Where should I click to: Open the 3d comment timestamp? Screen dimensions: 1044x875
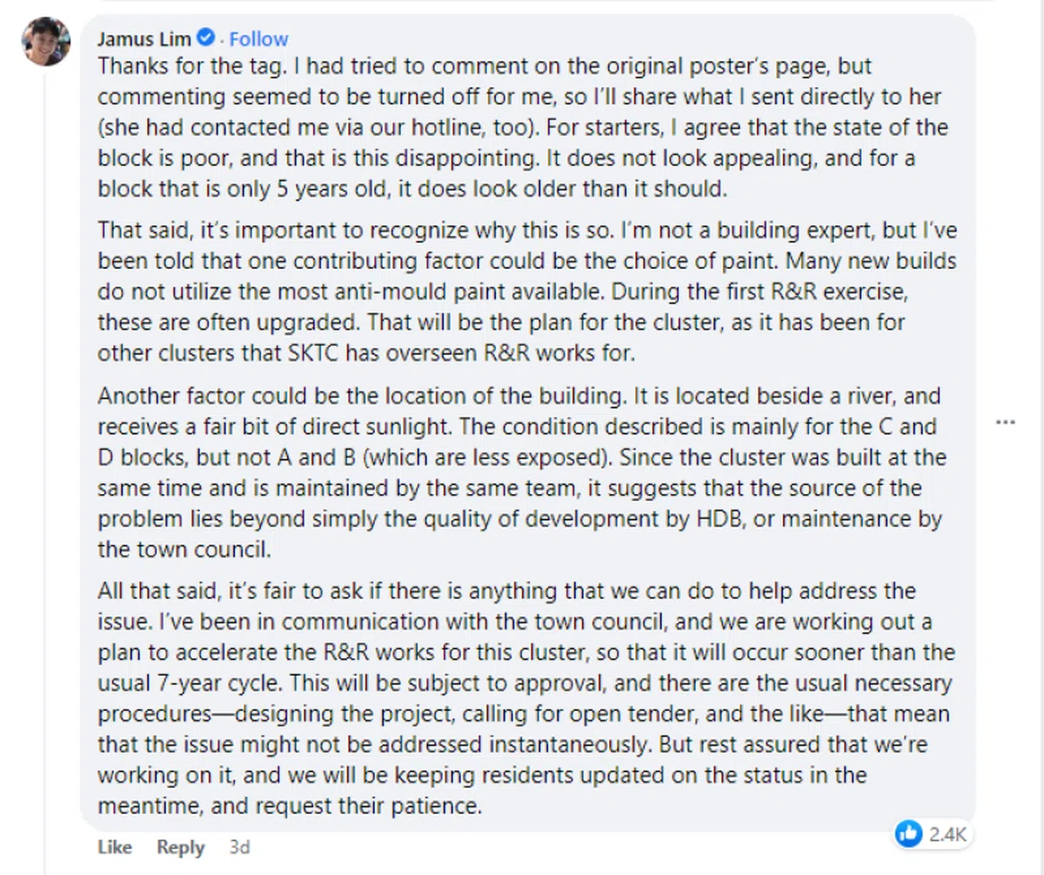tap(238, 847)
